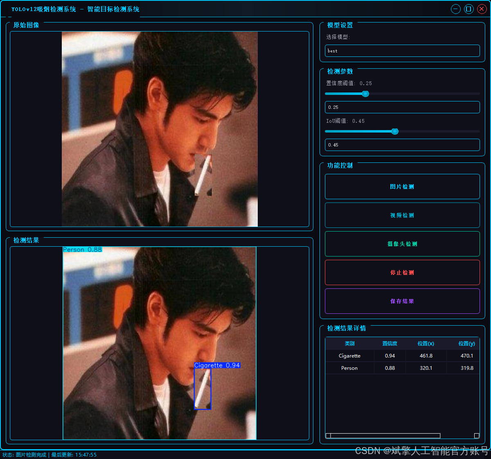Click the 0.94 confidence cell
Viewport: 491px width, 459px height.
coord(390,356)
